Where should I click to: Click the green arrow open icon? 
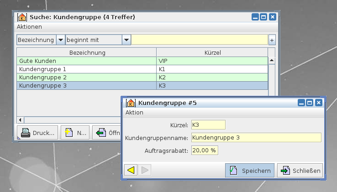(101, 133)
